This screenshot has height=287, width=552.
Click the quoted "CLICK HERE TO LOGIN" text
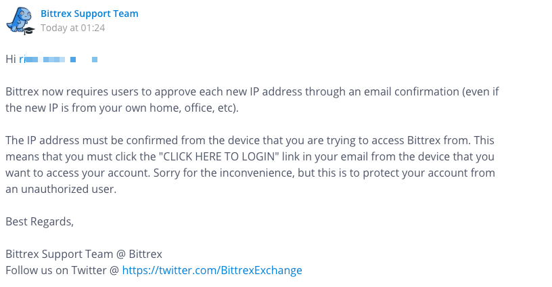click(x=219, y=156)
